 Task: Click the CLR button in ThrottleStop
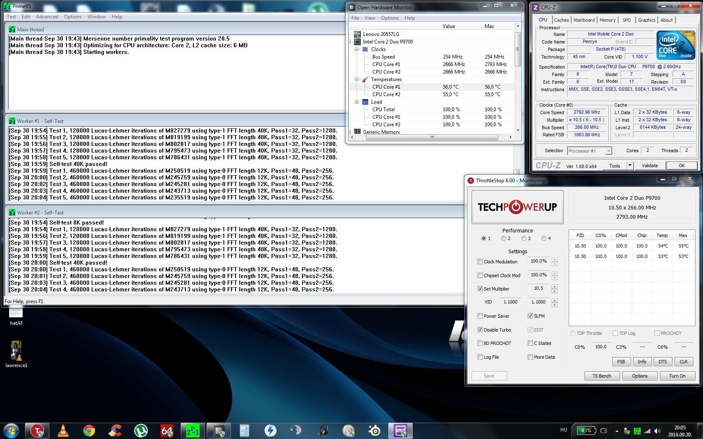(683, 362)
